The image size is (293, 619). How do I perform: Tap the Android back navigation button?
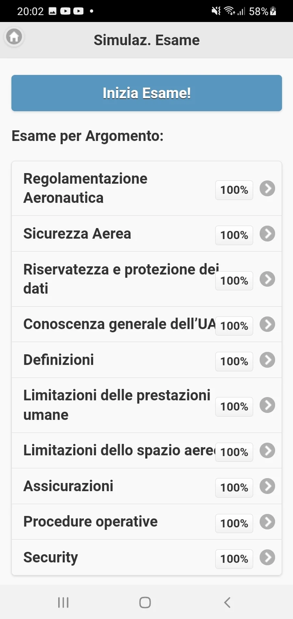coord(227,602)
